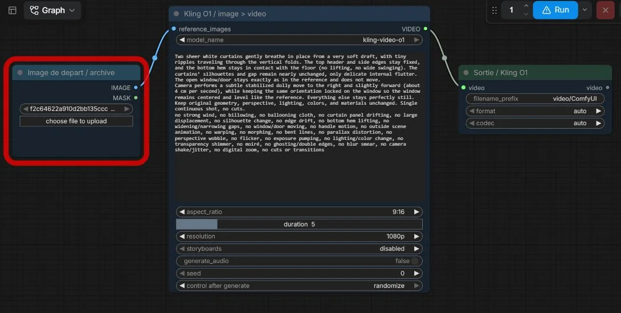Click the duration slider
Viewport: 621px width, 313px height.
[x=299, y=224]
